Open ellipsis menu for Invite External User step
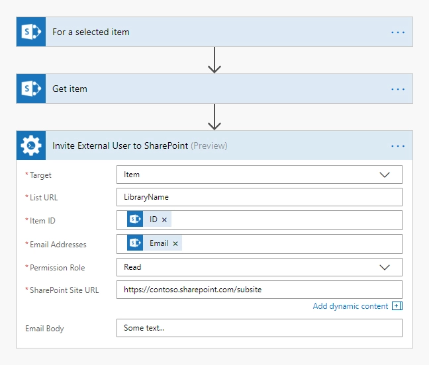 tap(398, 146)
